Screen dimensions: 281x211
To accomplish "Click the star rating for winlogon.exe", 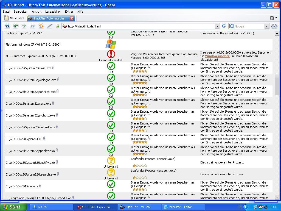I will click(x=140, y=83).
